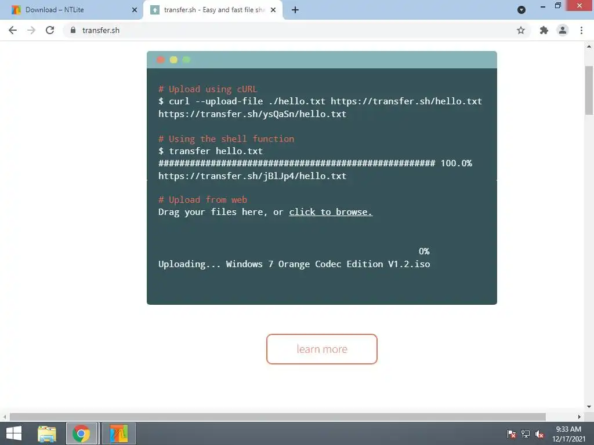Select the transfer.sh tab

(x=212, y=10)
